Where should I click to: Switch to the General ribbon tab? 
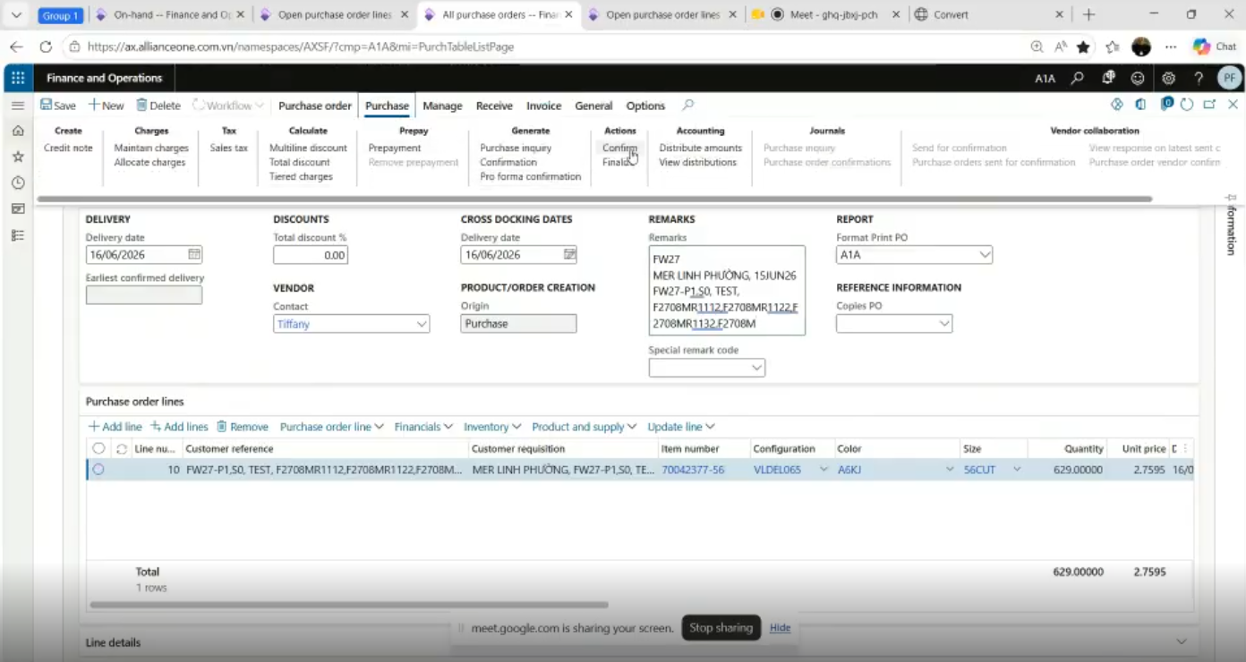[593, 106]
